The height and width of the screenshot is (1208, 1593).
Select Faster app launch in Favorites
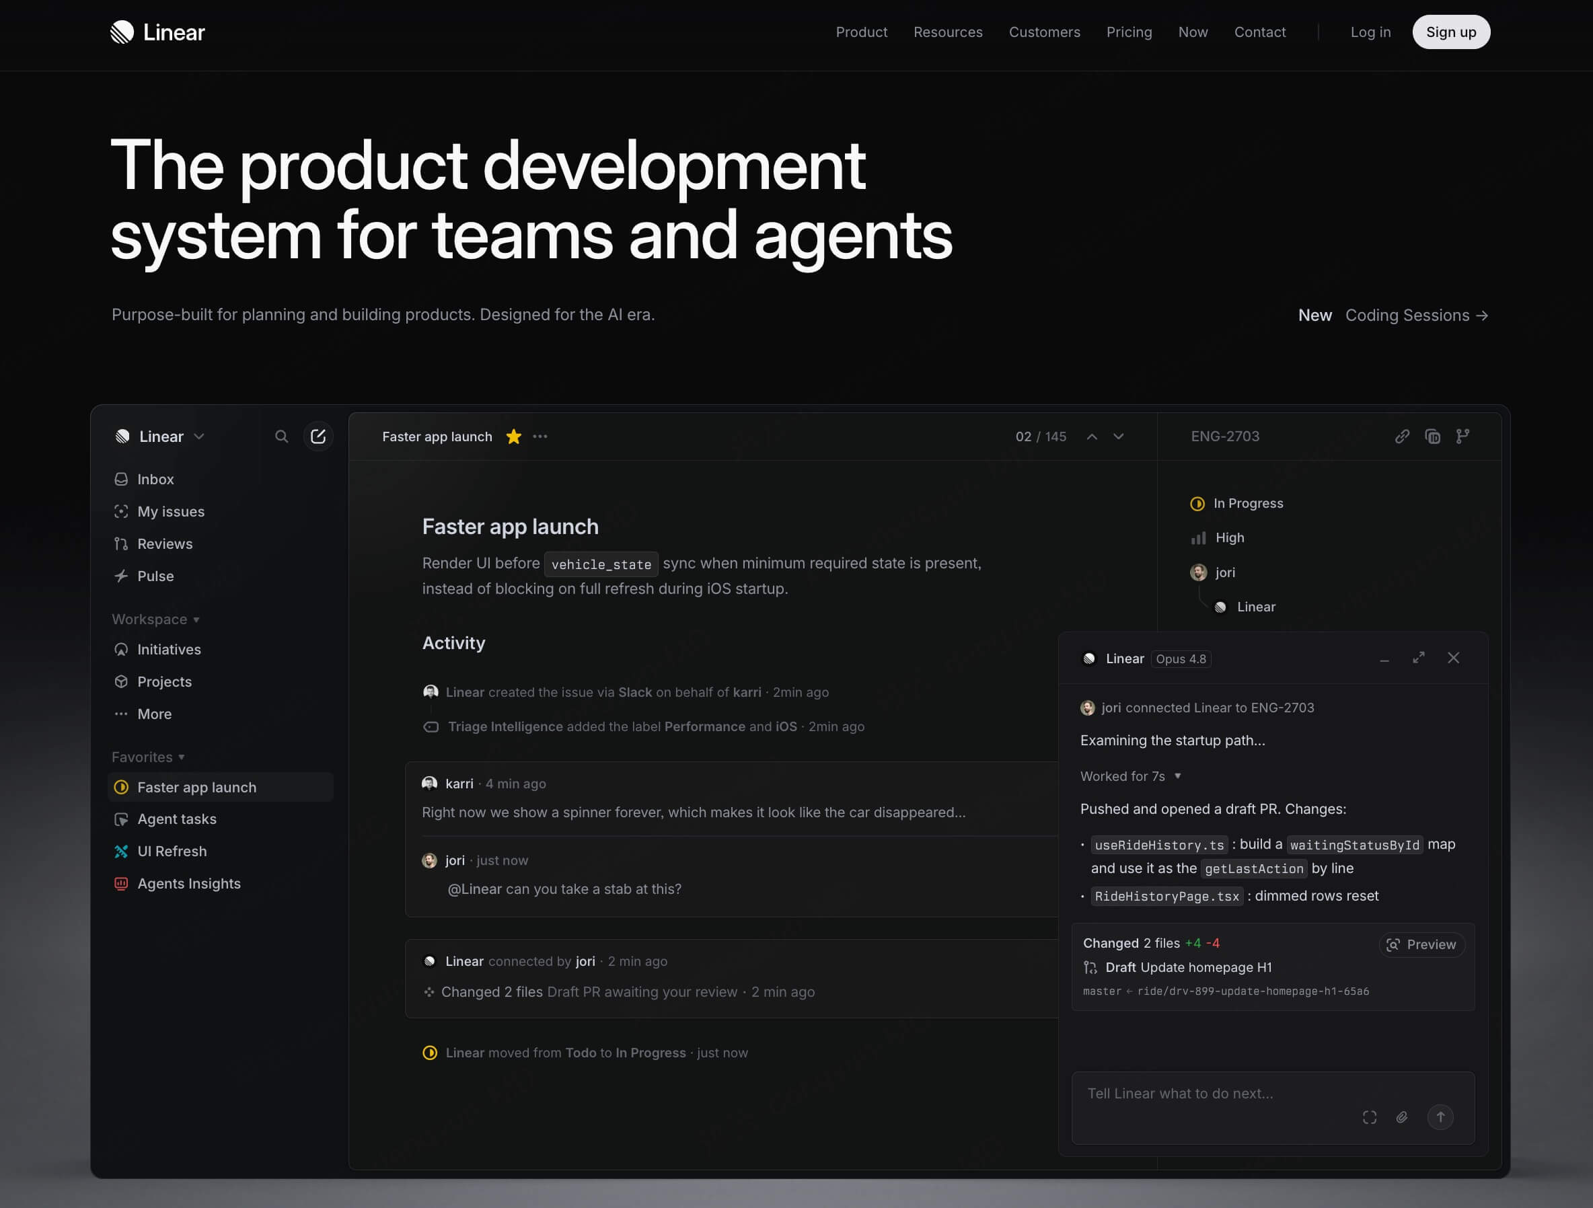[220, 788]
